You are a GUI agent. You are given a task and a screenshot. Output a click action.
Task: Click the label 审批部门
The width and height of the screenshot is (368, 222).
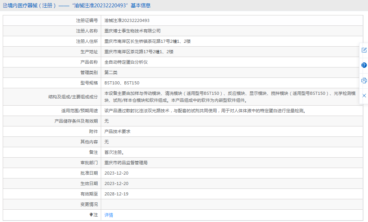point(89,163)
